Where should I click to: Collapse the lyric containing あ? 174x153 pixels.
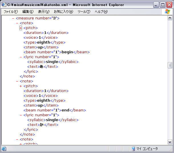[21, 57]
